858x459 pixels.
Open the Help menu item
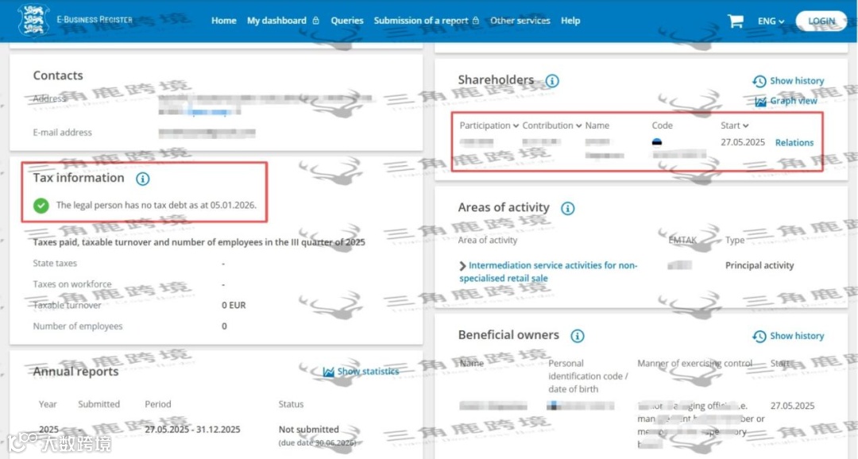tap(570, 20)
